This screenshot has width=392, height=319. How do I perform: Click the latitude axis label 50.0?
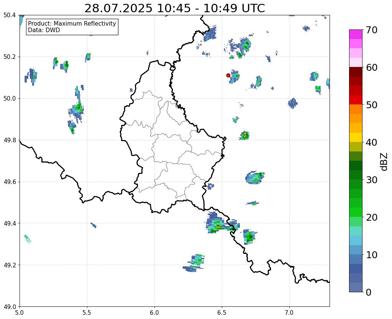10,99
